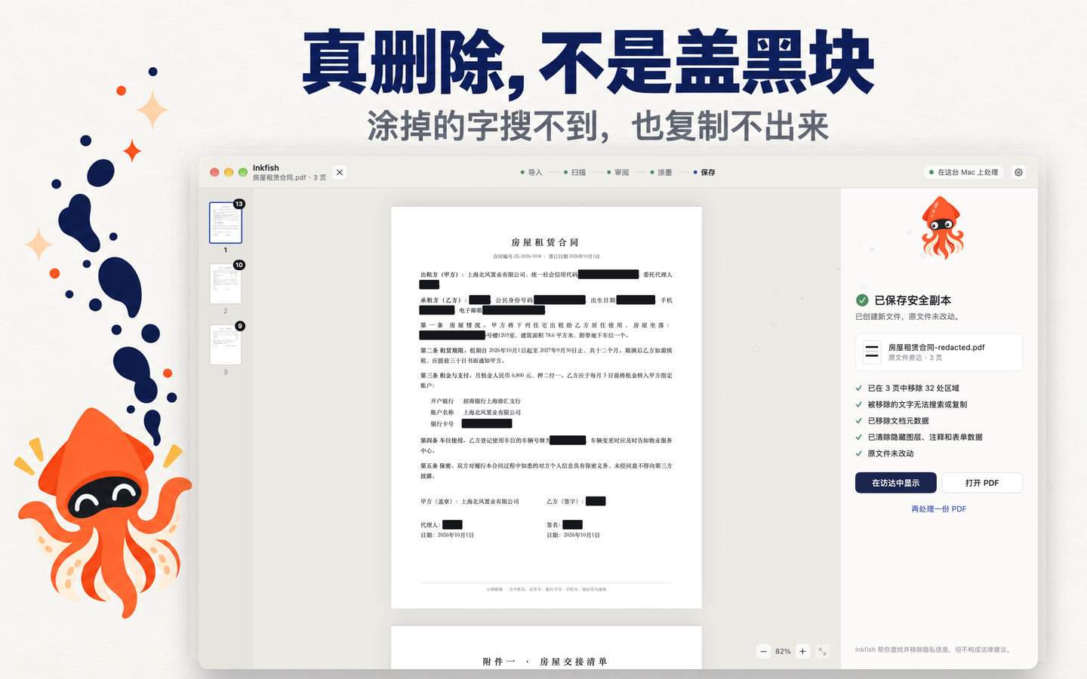The image size is (1087, 679).
Task: Select the page 2 thumbnail
Action: (226, 284)
